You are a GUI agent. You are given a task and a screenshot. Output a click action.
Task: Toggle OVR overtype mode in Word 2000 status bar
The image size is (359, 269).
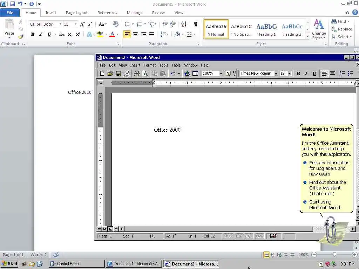point(259,236)
